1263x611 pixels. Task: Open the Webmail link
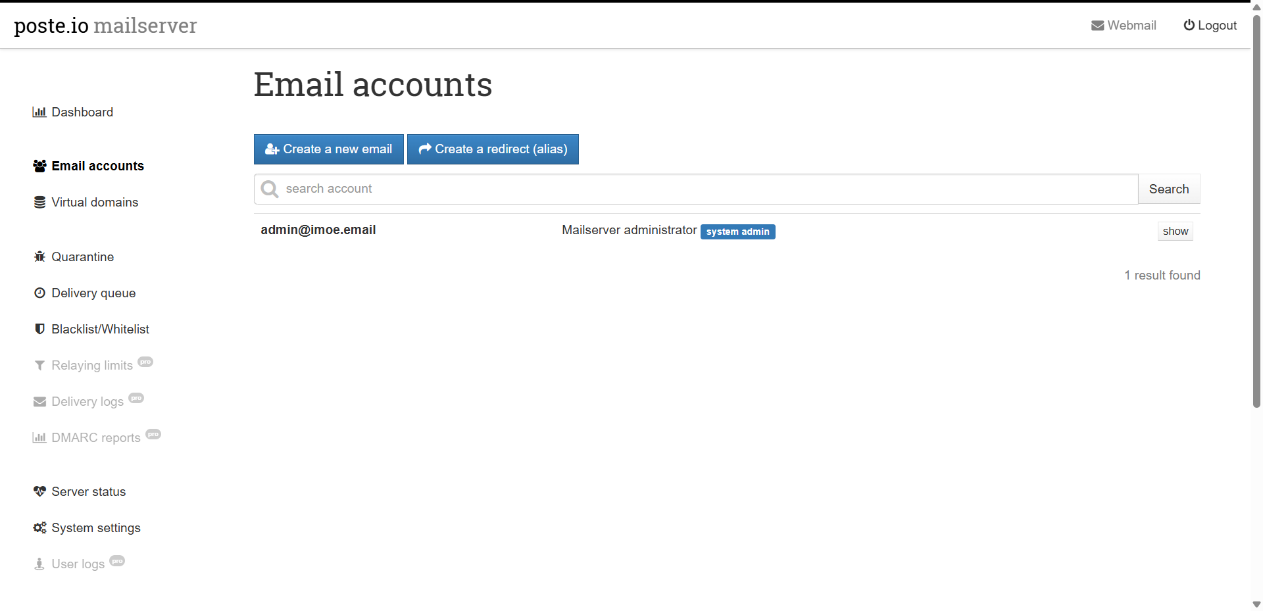(1124, 26)
